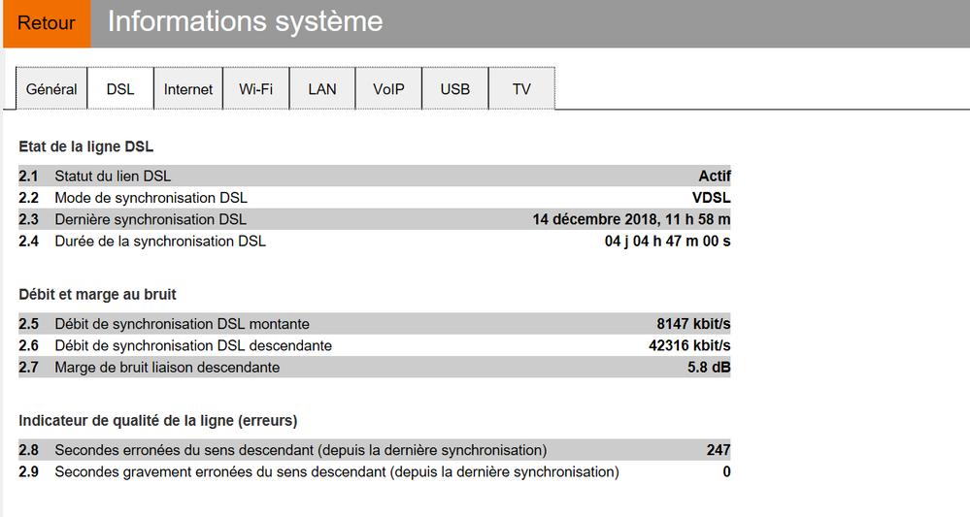
Task: Open the Internet tab
Action: point(188,89)
